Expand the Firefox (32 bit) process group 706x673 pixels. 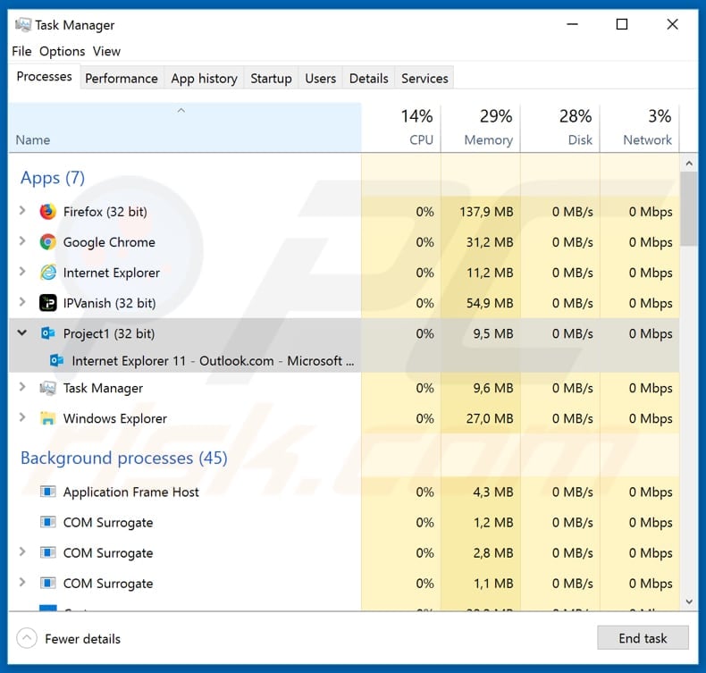coord(21,210)
